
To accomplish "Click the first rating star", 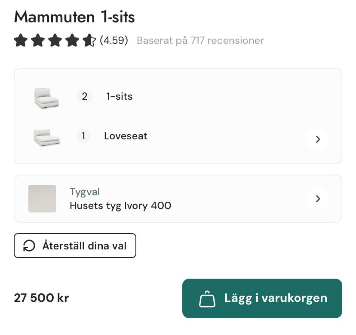I will click(21, 41).
